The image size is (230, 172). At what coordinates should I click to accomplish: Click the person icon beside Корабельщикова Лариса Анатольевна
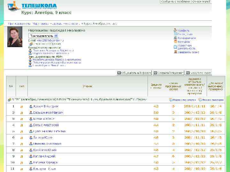click(30, 60)
